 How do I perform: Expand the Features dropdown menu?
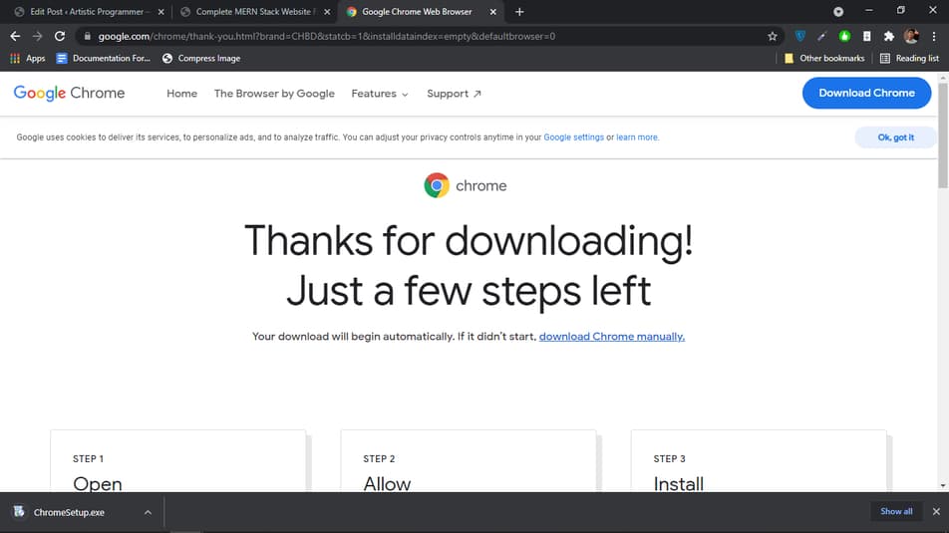(380, 94)
